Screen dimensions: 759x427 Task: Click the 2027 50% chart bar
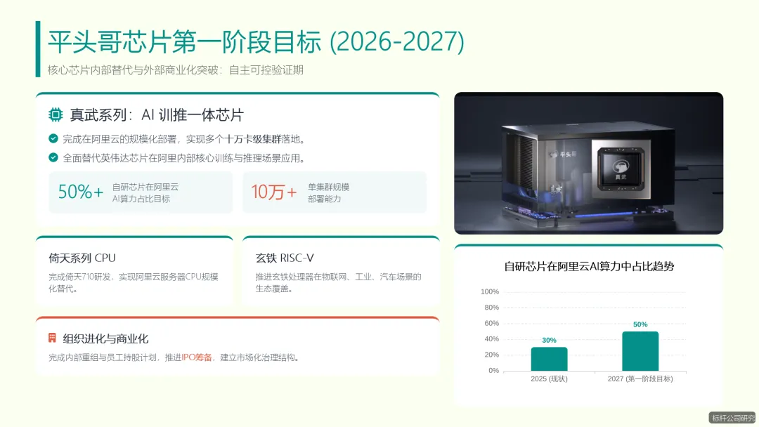coord(640,351)
